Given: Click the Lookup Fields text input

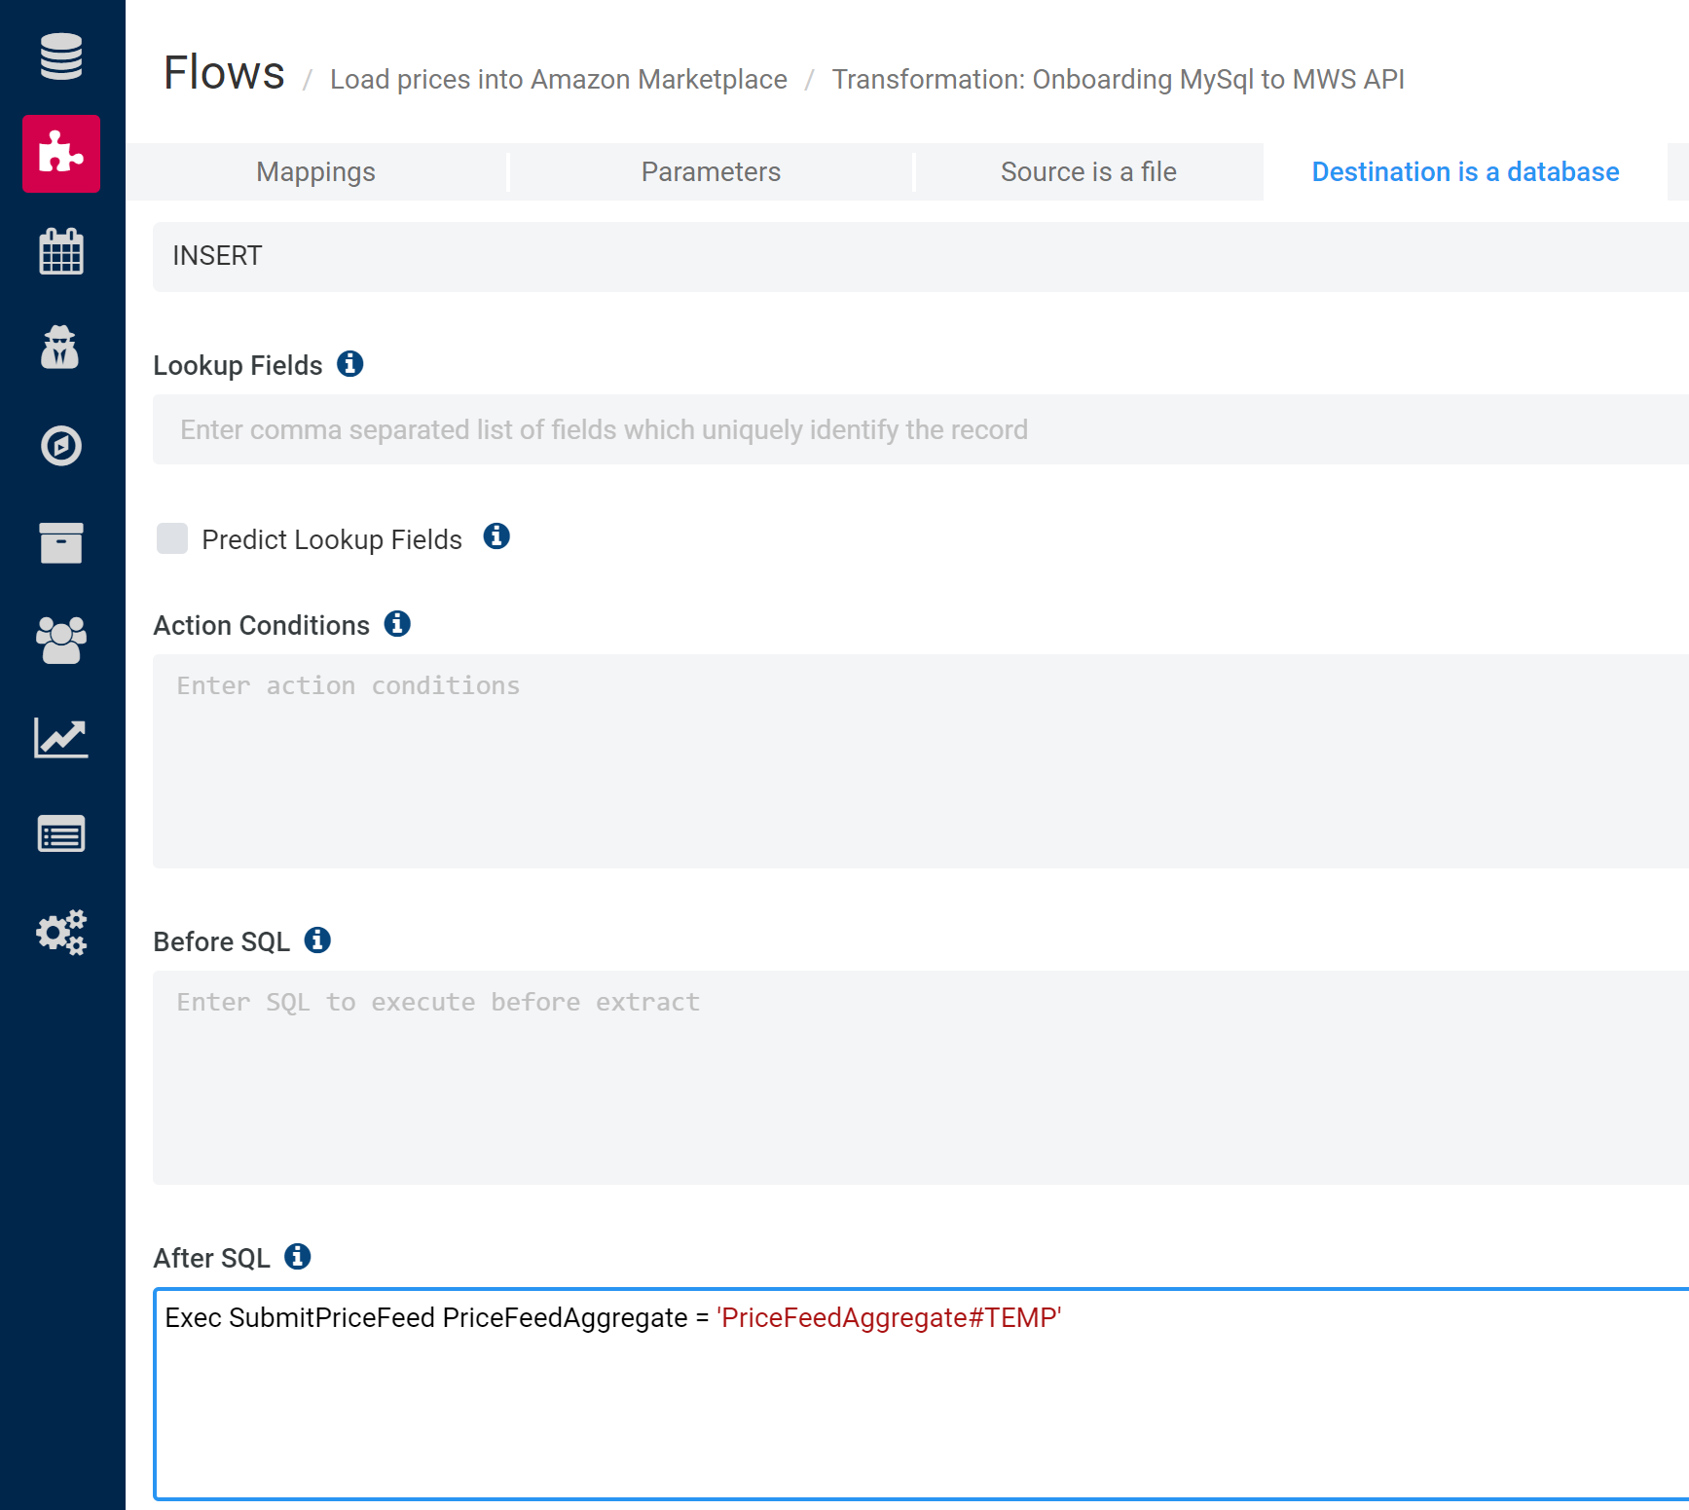Looking at the screenshot, I should coord(920,429).
